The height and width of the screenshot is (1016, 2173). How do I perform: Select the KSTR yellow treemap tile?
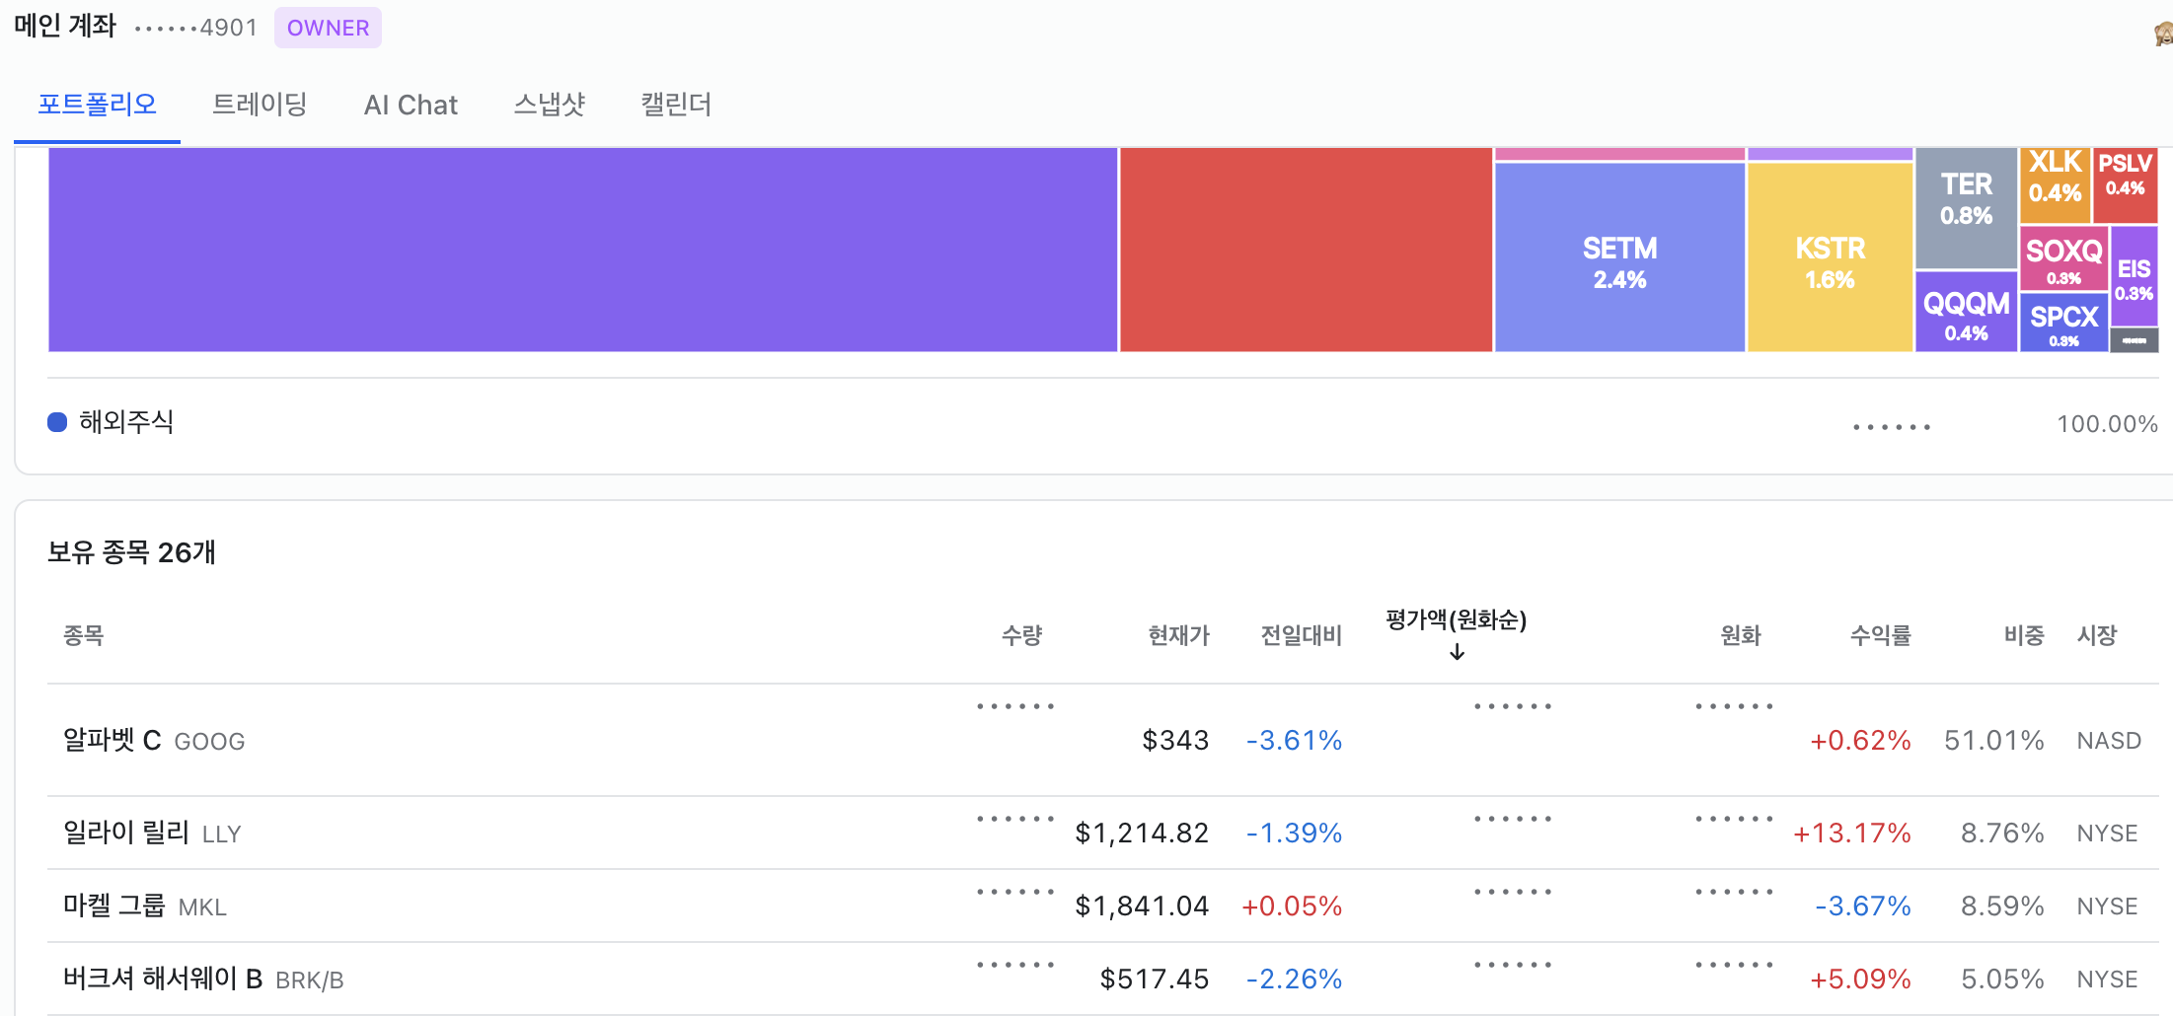[1830, 256]
